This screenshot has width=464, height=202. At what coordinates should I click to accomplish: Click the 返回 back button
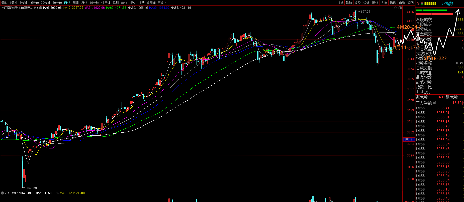pyautogui.click(x=411, y=3)
